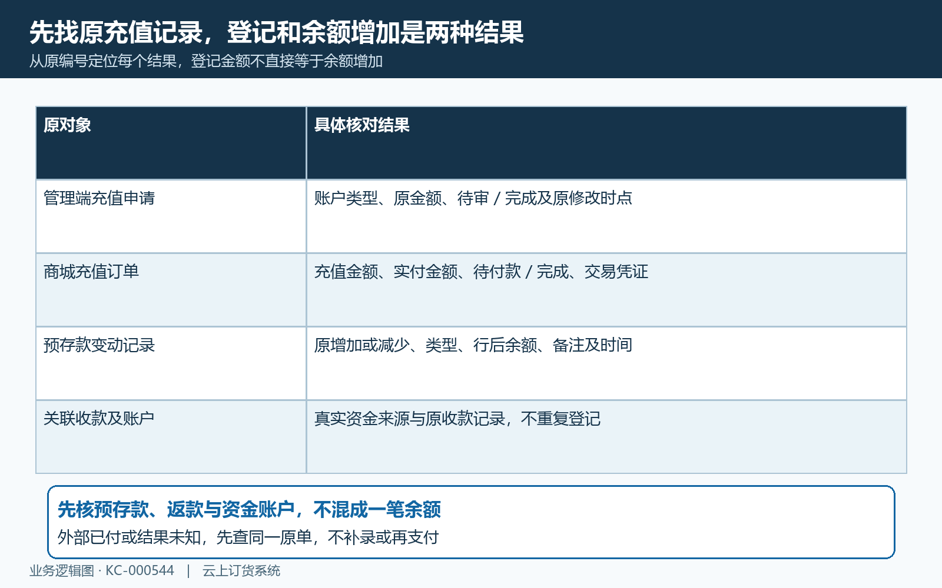Click the title 先找原充值记录，登记和余额增加是两种结果

[276, 32]
